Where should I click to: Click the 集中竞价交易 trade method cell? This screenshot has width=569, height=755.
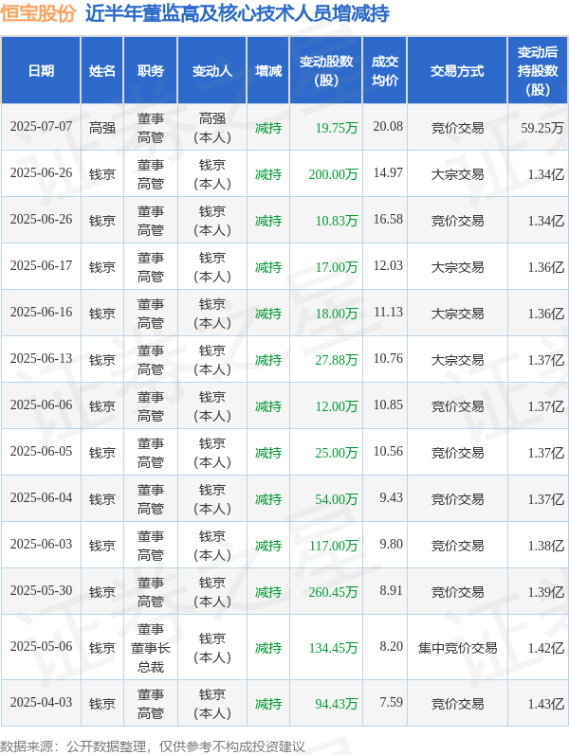[457, 648]
